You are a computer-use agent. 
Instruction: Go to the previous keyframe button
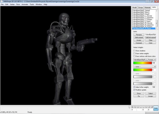135,107
